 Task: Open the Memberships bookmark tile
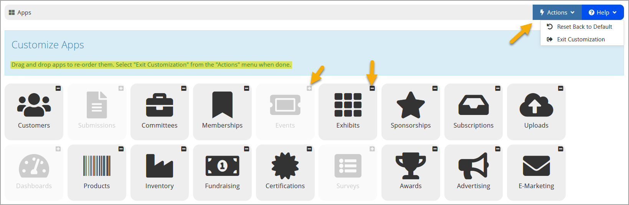[x=222, y=112]
